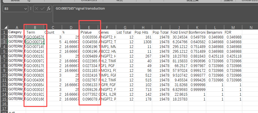Click the Insert Function fx icon
The image size is (258, 113).
(49, 9)
